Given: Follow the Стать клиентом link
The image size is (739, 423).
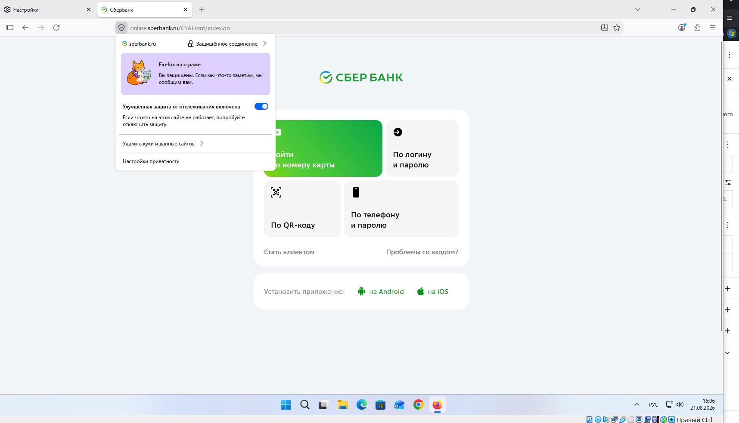Looking at the screenshot, I should [x=289, y=252].
